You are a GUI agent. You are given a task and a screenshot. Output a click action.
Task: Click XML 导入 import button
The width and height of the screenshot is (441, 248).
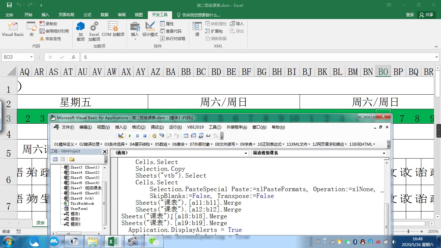pyautogui.click(x=237, y=24)
